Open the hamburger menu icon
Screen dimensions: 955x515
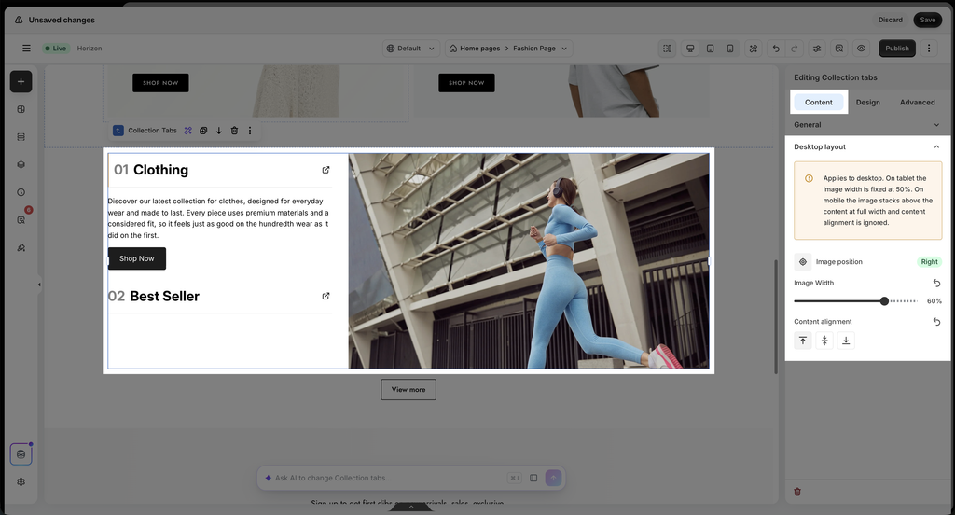pos(26,49)
